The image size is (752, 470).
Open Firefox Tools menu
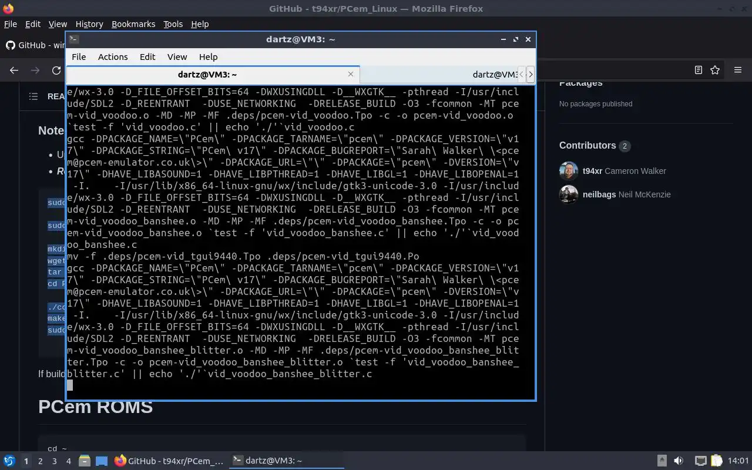pos(173,24)
